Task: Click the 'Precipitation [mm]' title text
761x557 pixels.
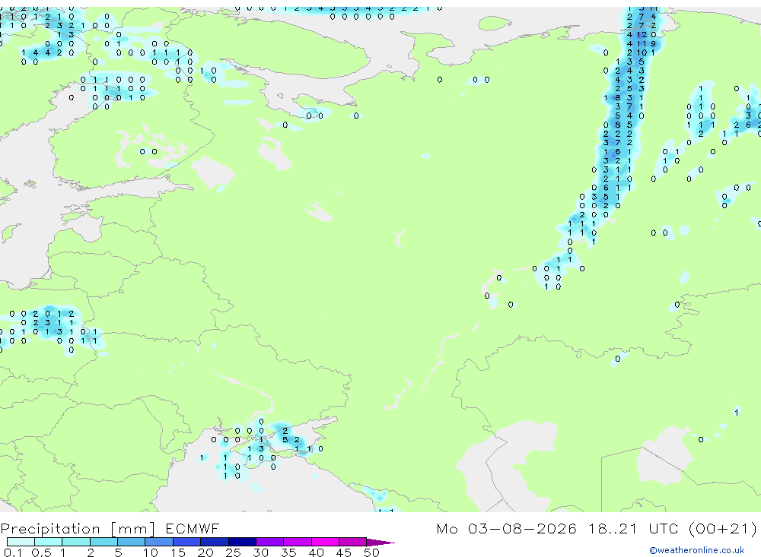Action: coord(78,529)
